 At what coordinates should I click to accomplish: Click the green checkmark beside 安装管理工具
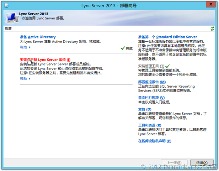pyautogui.click(x=167, y=66)
